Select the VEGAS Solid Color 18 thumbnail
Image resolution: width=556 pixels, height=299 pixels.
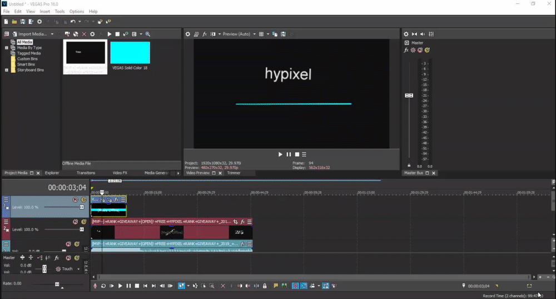pos(130,52)
